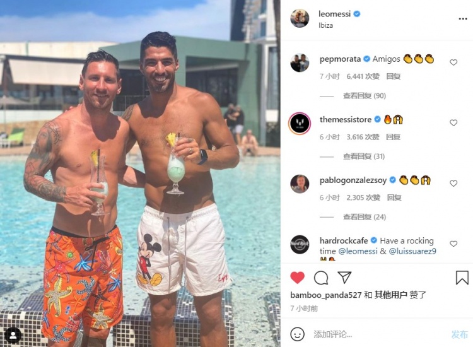Save post using bookmark icon
The width and height of the screenshot is (473, 347).
(x=462, y=278)
